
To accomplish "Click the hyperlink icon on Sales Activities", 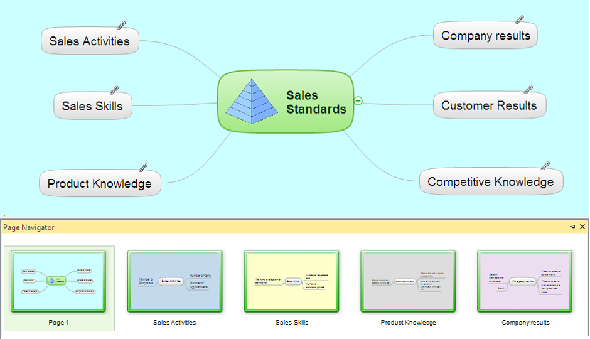I will pyautogui.click(x=121, y=25).
